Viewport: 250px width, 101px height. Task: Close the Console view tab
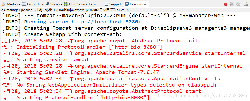145,4
